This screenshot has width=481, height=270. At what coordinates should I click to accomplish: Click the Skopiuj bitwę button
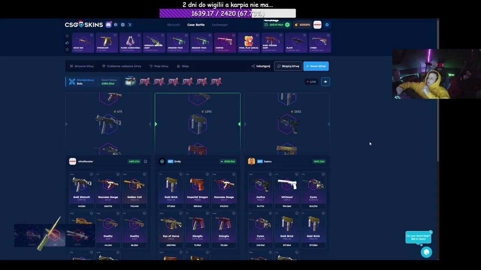coord(288,66)
